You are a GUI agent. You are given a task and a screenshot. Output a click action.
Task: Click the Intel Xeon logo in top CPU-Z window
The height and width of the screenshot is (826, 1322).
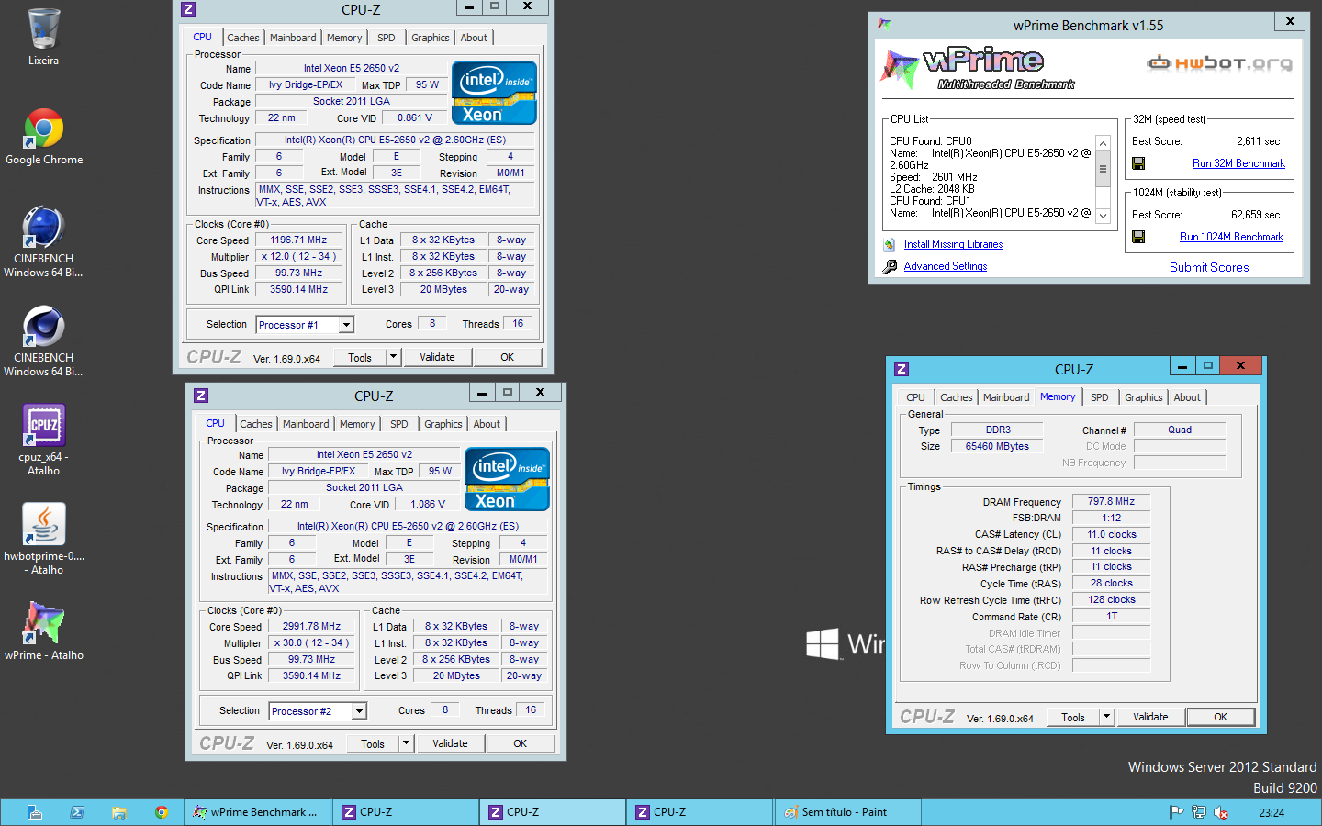coord(494,93)
